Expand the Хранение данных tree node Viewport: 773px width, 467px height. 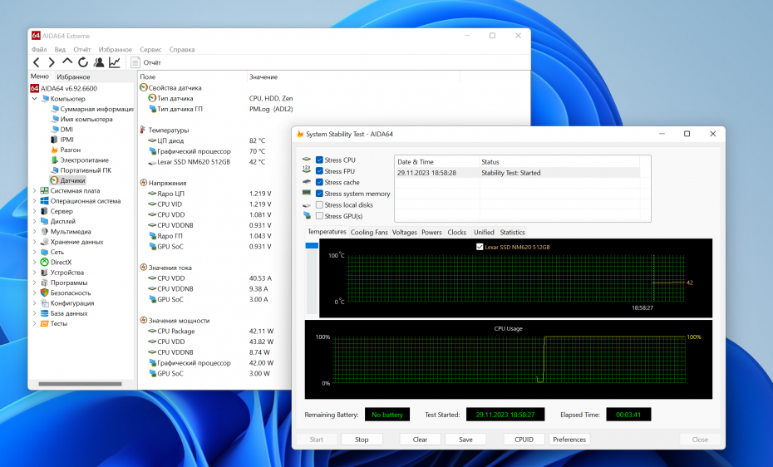[35, 242]
